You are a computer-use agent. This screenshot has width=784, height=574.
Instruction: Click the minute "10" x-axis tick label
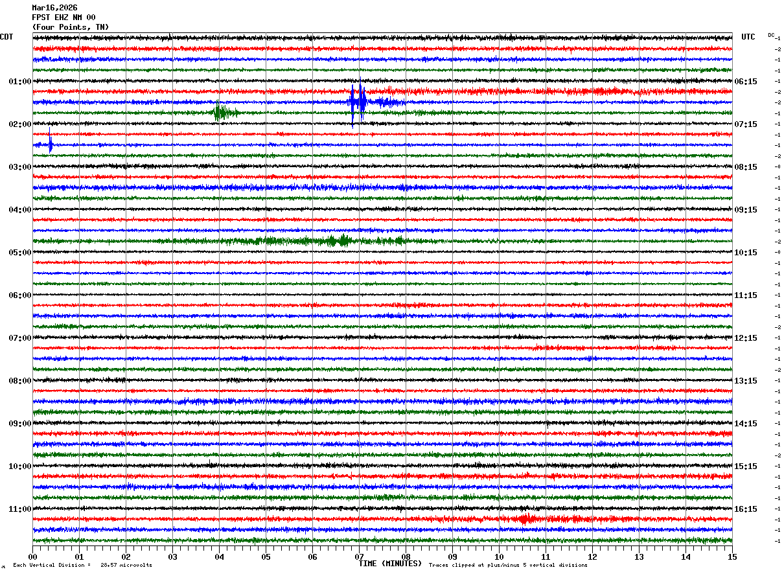pyautogui.click(x=499, y=557)
